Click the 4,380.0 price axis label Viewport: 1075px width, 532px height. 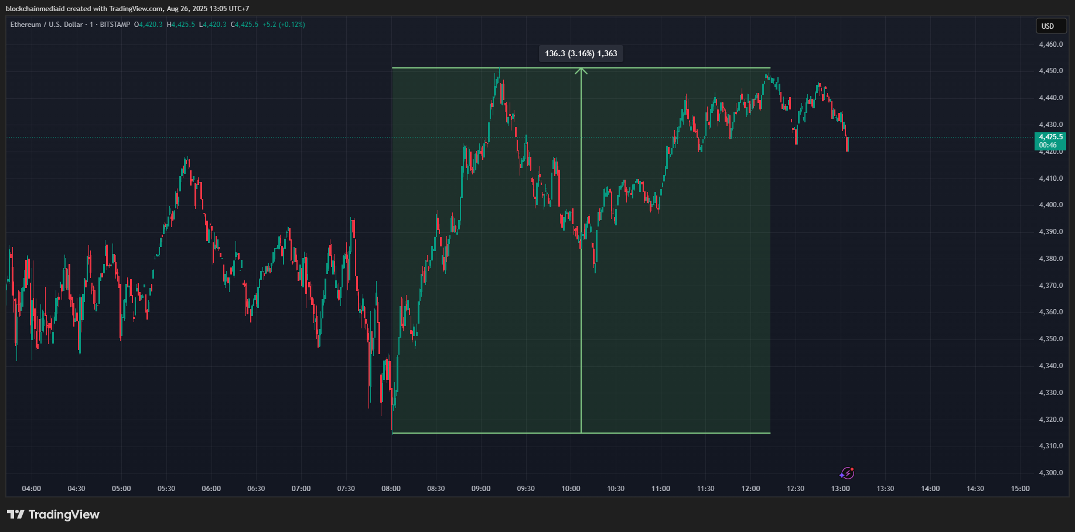[1050, 259]
